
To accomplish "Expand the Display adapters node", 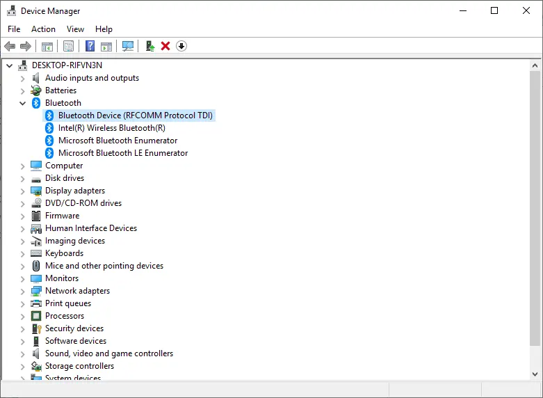I will tap(22, 191).
